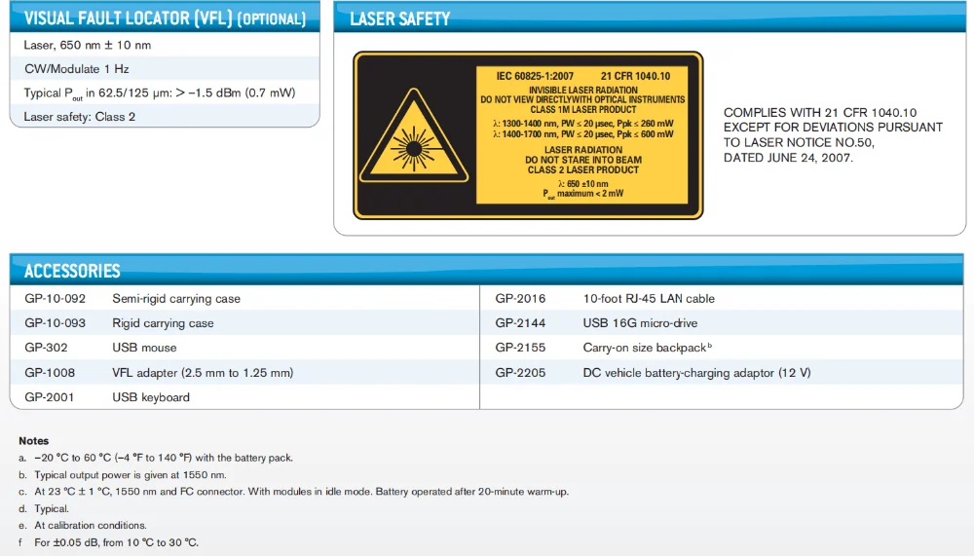
Task: Click the Accessories section header
Action: coord(486,270)
